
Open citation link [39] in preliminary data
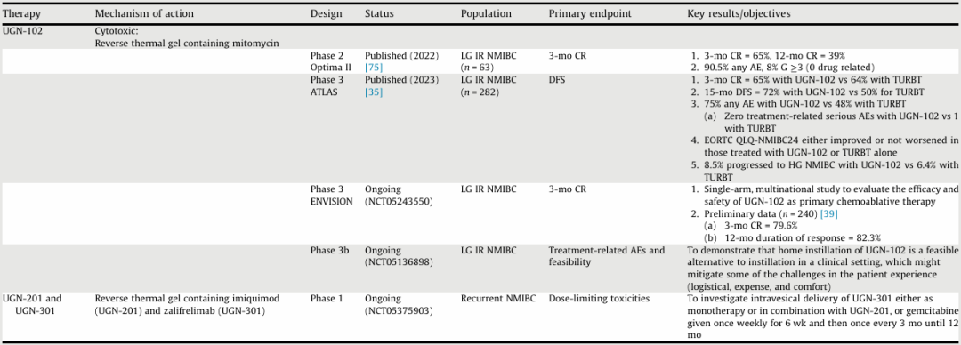pyautogui.click(x=828, y=213)
